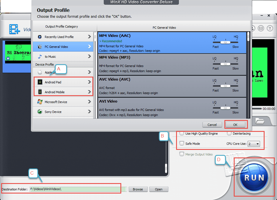The height and width of the screenshot is (200, 277).
Task: Expand the Recently Used Profile chevron
Action: 89,37
